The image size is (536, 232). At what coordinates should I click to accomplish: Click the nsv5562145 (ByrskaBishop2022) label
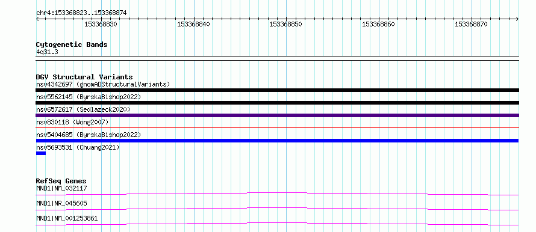coord(89,97)
